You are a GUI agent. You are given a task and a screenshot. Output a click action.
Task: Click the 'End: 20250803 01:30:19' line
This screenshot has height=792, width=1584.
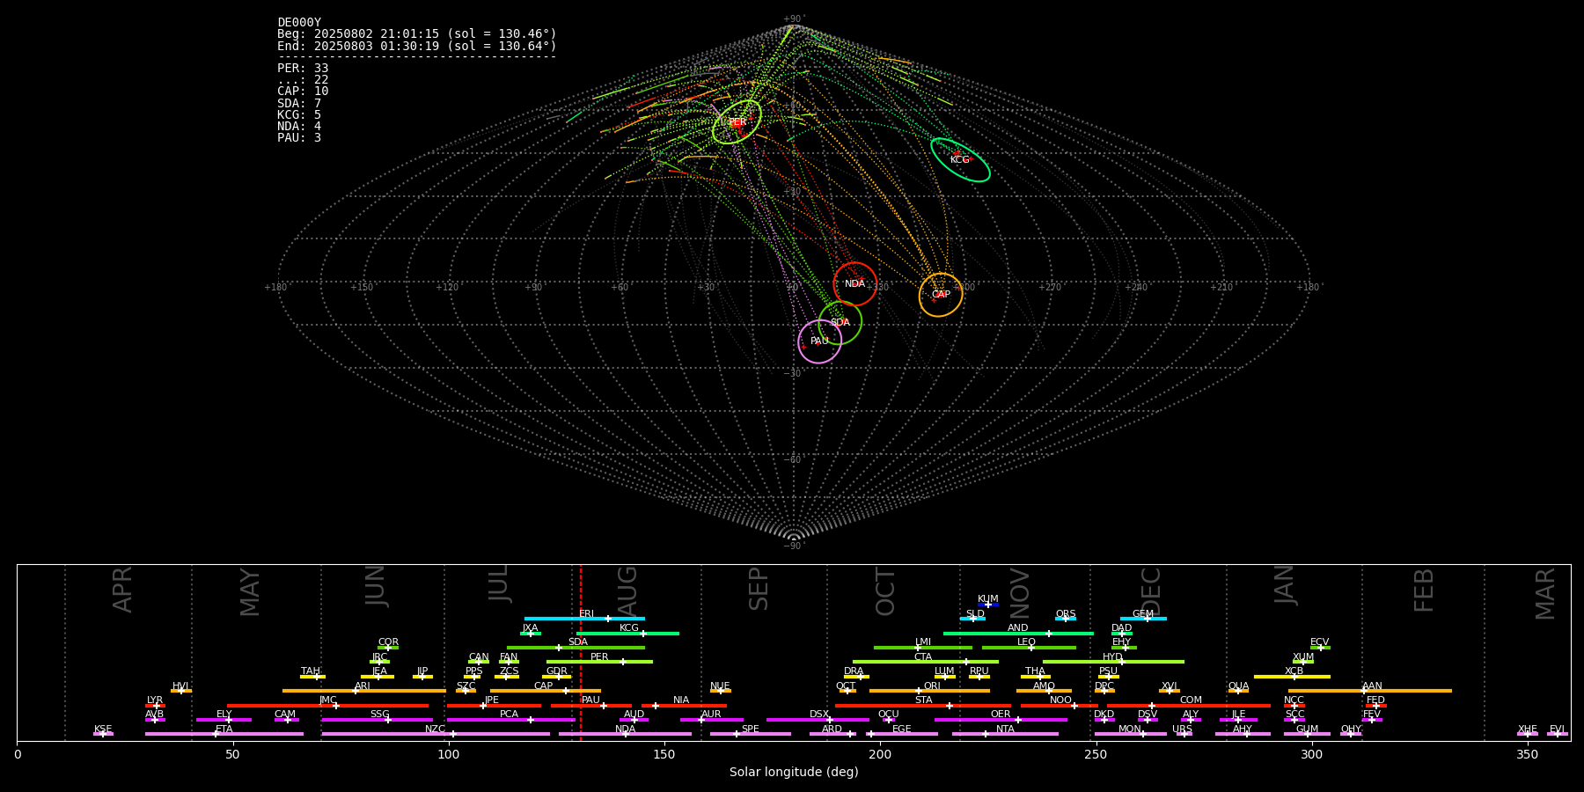click(417, 46)
